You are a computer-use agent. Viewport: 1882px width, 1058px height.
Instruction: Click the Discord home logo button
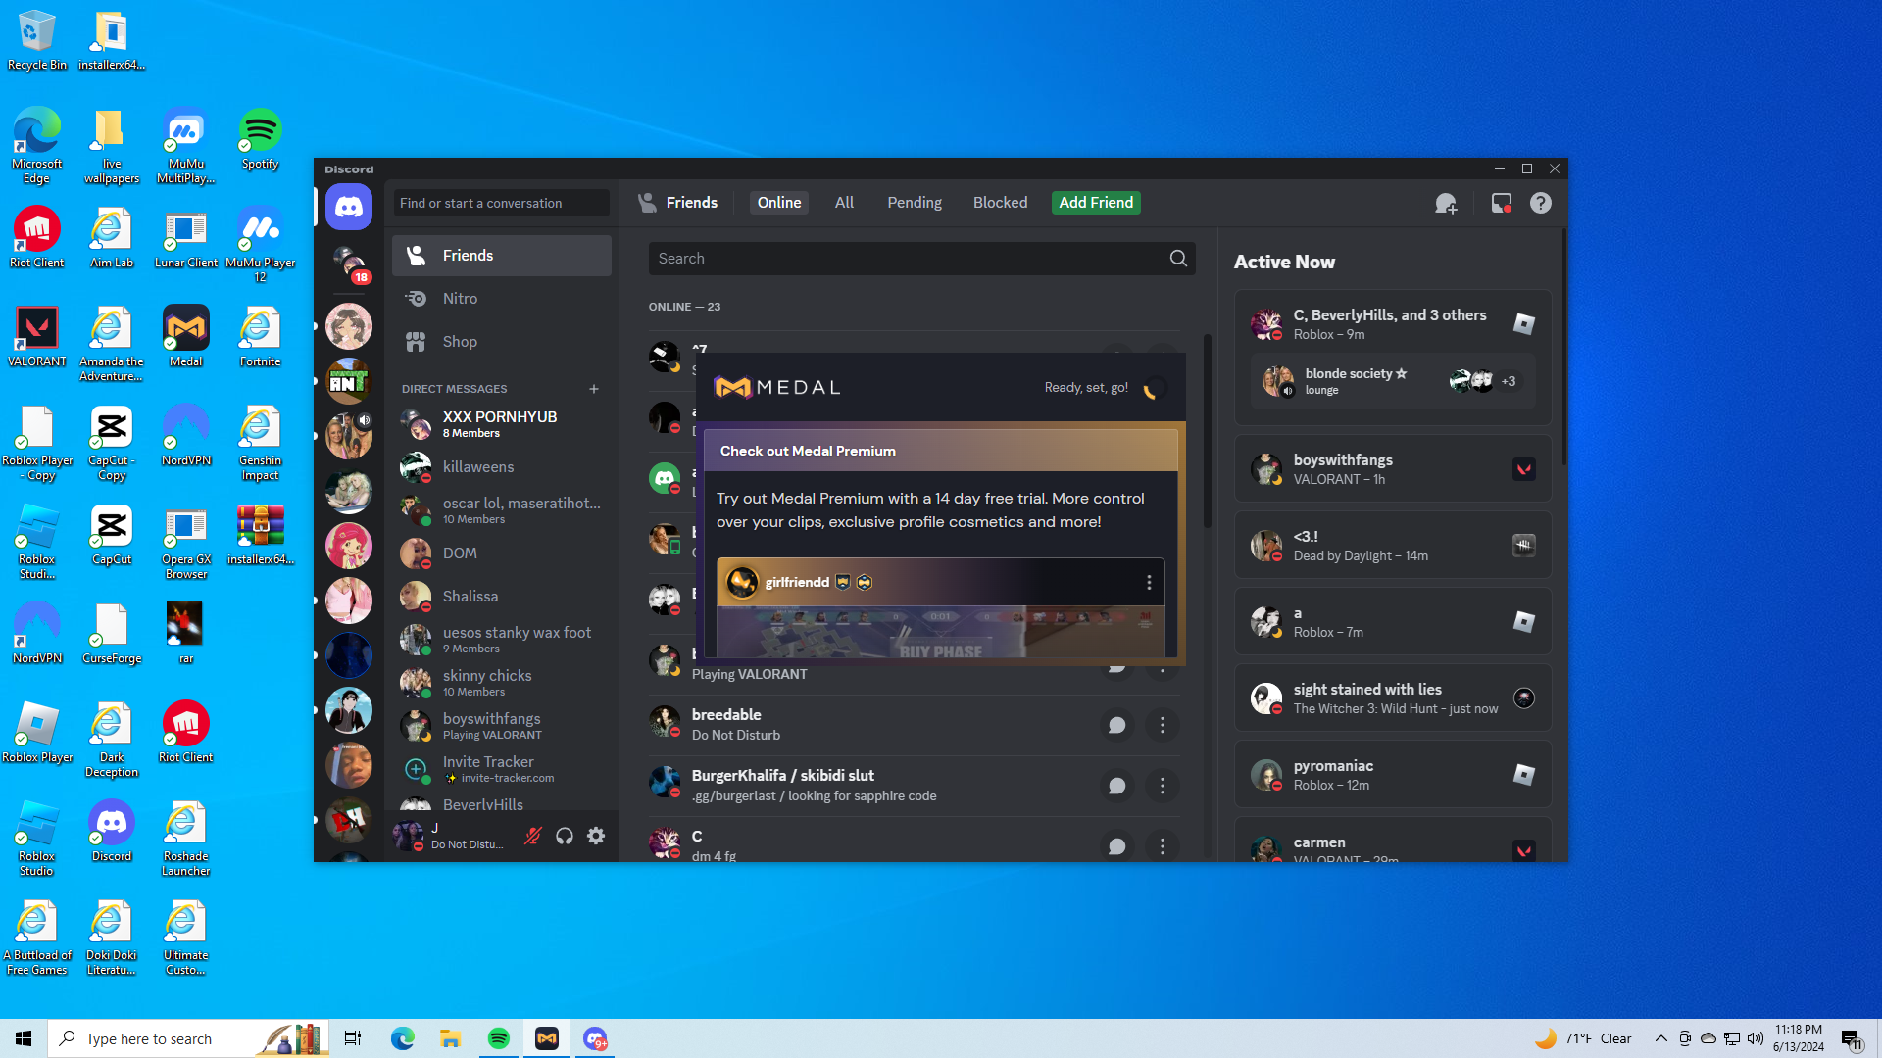click(349, 207)
